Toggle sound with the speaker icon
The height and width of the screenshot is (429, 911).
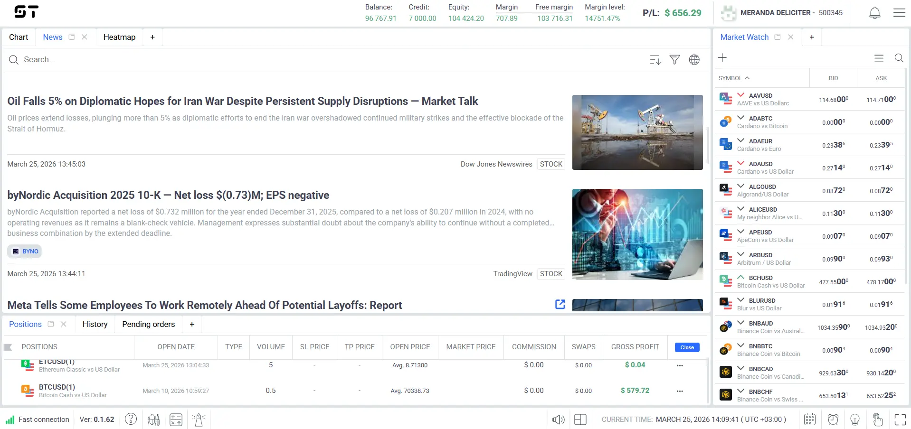click(558, 420)
